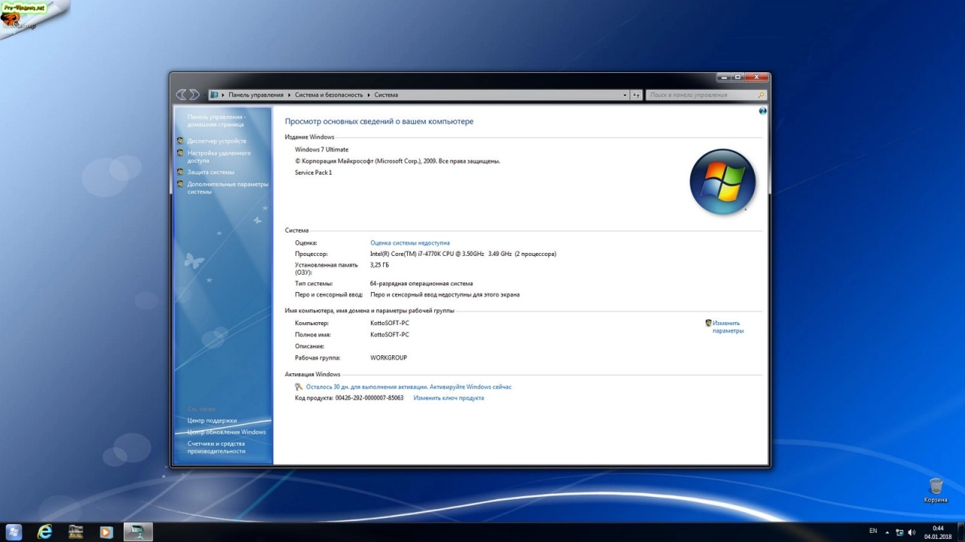The height and width of the screenshot is (542, 965).
Task: Open Центр поддержки link
Action: click(x=212, y=421)
